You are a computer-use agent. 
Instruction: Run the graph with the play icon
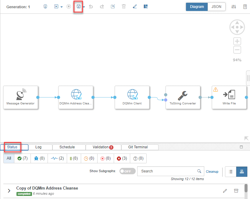[56, 6]
